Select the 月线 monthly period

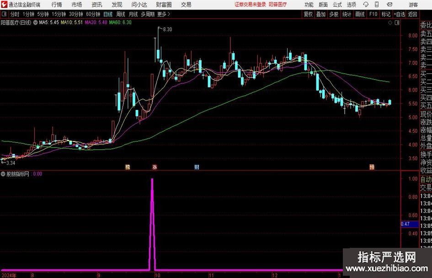pos(133,14)
